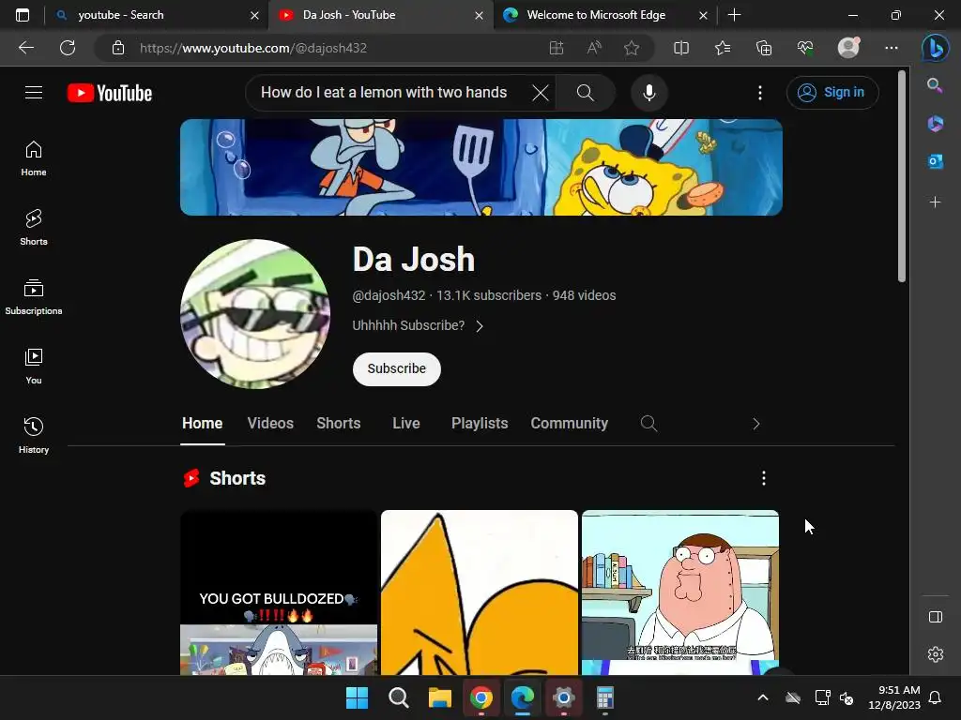Show hidden system tray icons chevron

click(x=763, y=697)
